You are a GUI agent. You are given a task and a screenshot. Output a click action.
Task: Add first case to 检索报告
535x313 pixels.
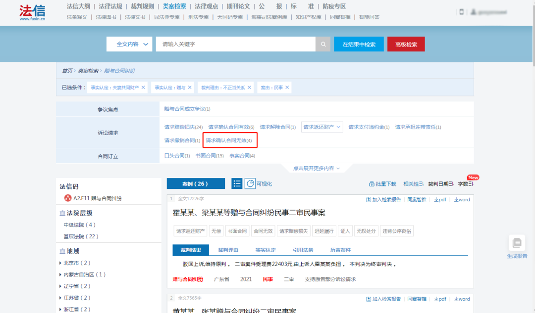[383, 200]
